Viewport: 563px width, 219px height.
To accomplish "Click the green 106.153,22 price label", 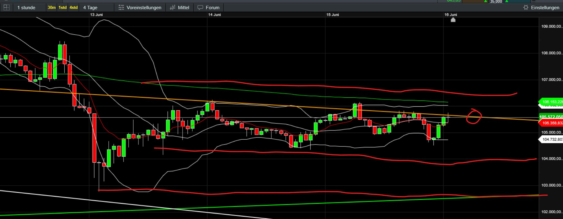I will point(551,102).
